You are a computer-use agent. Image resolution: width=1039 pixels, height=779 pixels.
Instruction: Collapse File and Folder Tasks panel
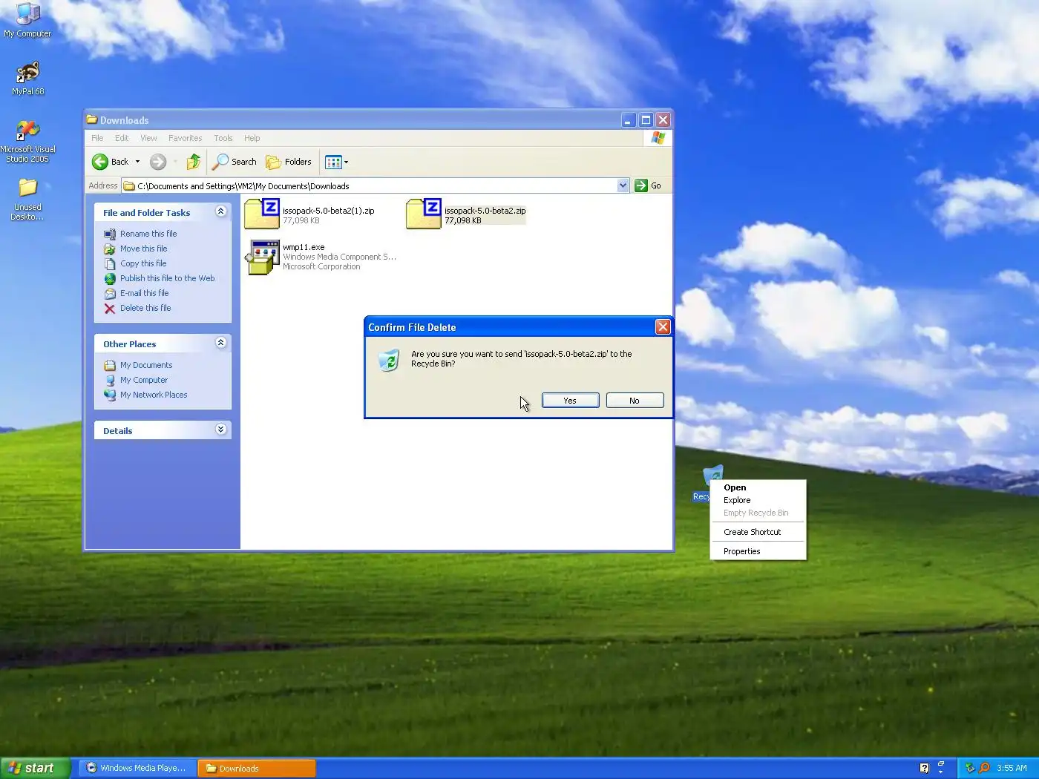click(x=220, y=211)
